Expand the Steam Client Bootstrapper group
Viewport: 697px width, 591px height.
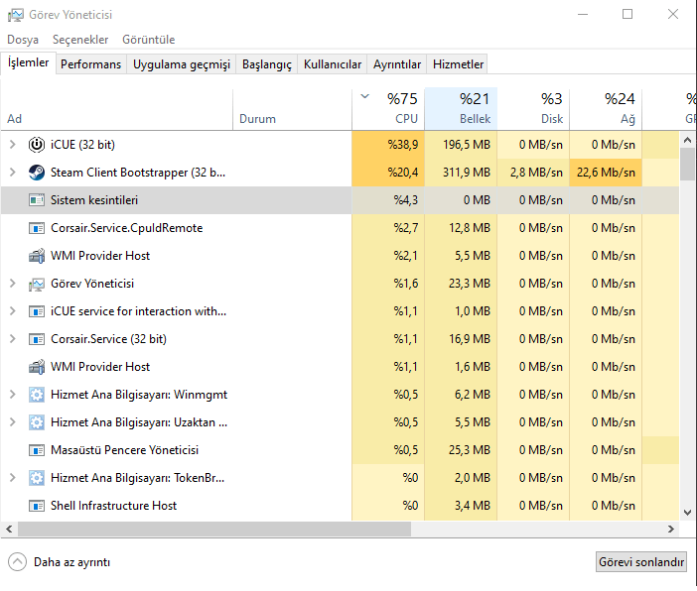(12, 173)
